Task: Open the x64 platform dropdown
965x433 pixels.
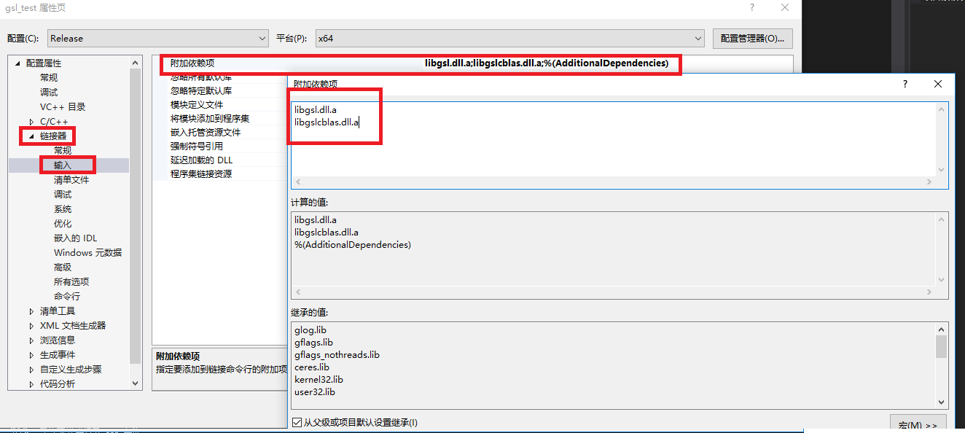Action: 696,39
